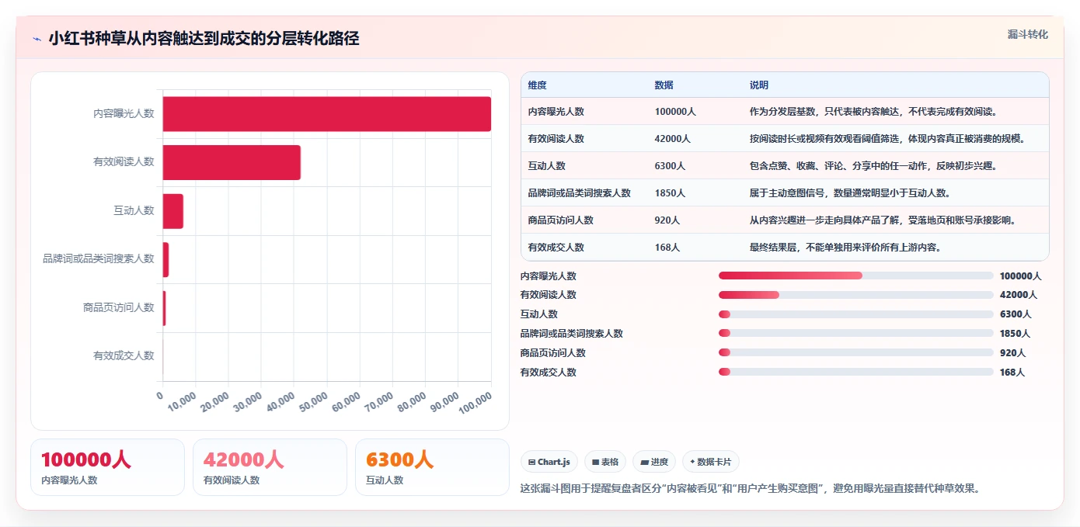Click table cell 1850人
The width and height of the screenshot is (1080, 527).
[670, 193]
